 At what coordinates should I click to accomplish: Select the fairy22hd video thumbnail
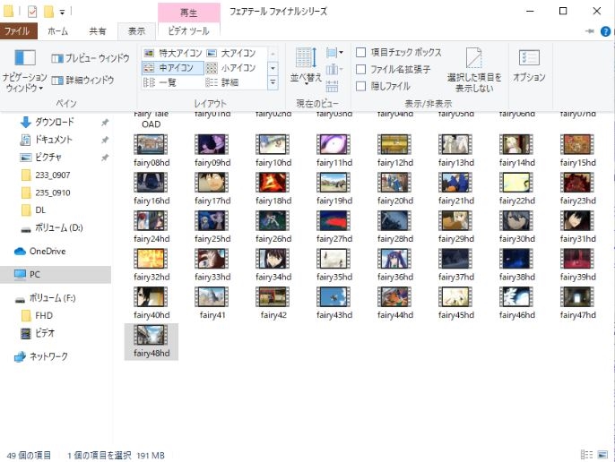(x=516, y=183)
